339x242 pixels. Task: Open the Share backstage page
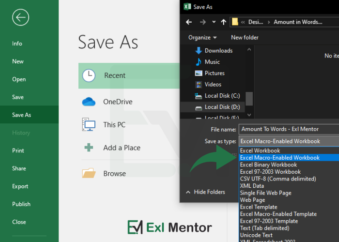pos(19,168)
